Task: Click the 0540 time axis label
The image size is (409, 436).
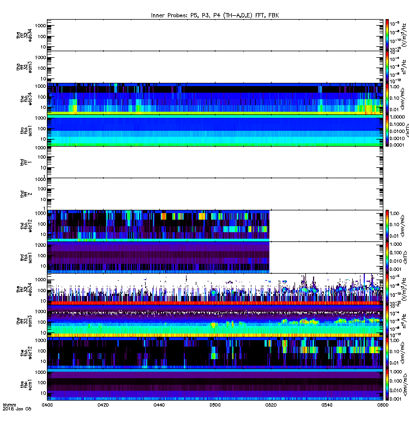Action: [x=327, y=404]
